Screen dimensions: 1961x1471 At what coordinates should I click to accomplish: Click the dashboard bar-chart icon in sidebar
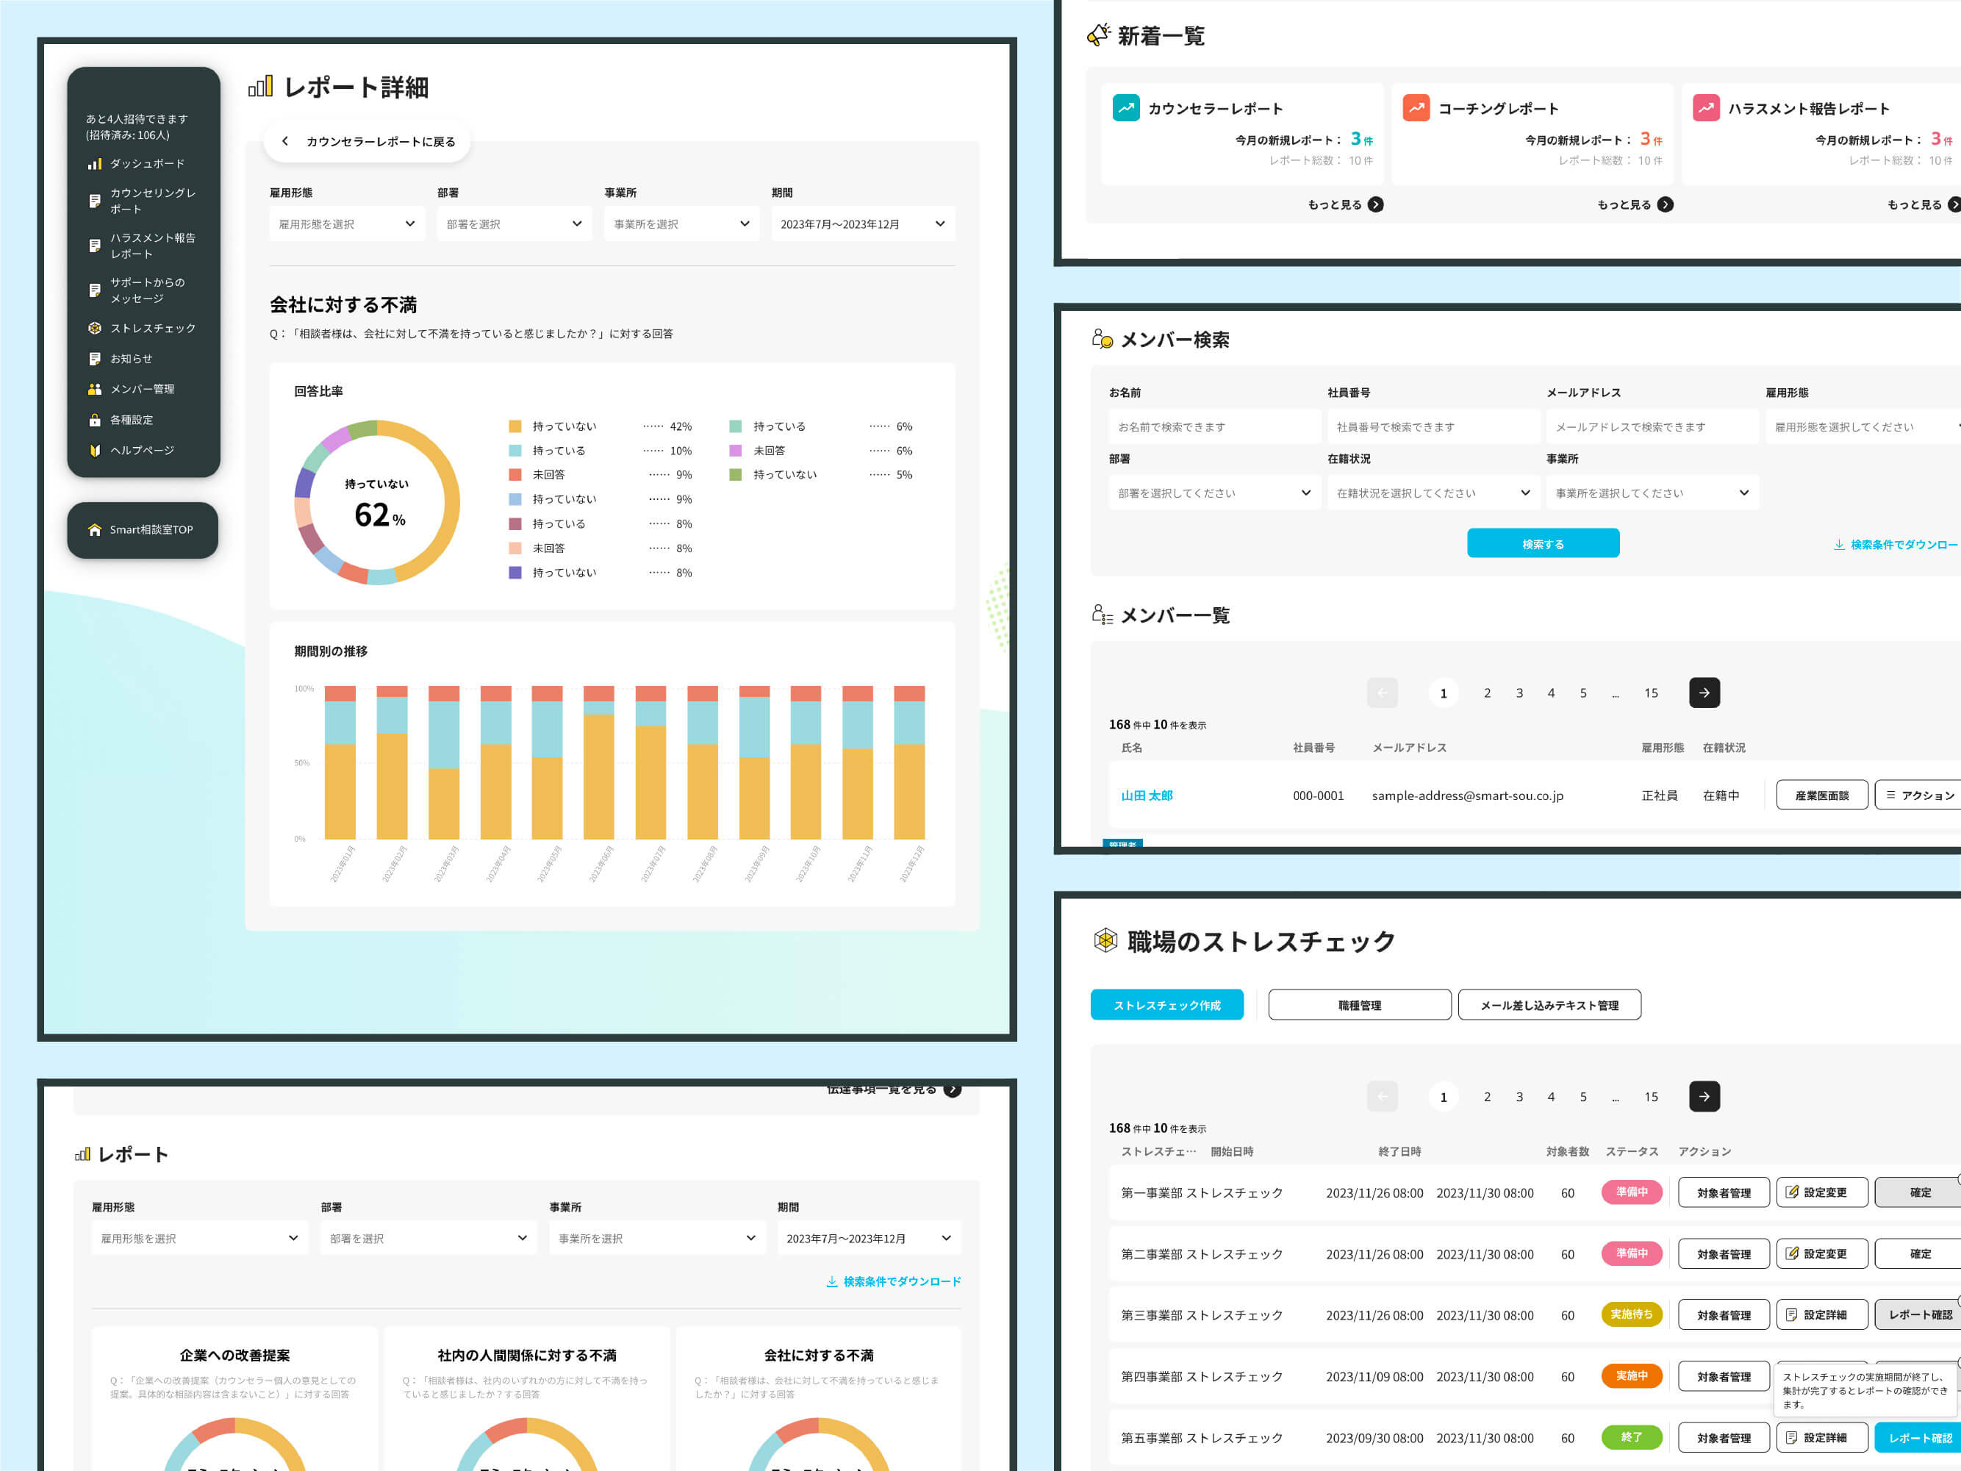coord(95,164)
